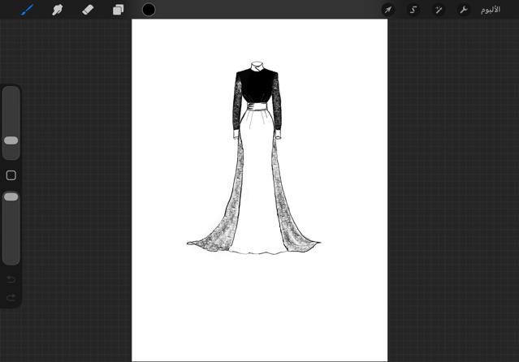Click the white skirt of the dress

coord(258,187)
